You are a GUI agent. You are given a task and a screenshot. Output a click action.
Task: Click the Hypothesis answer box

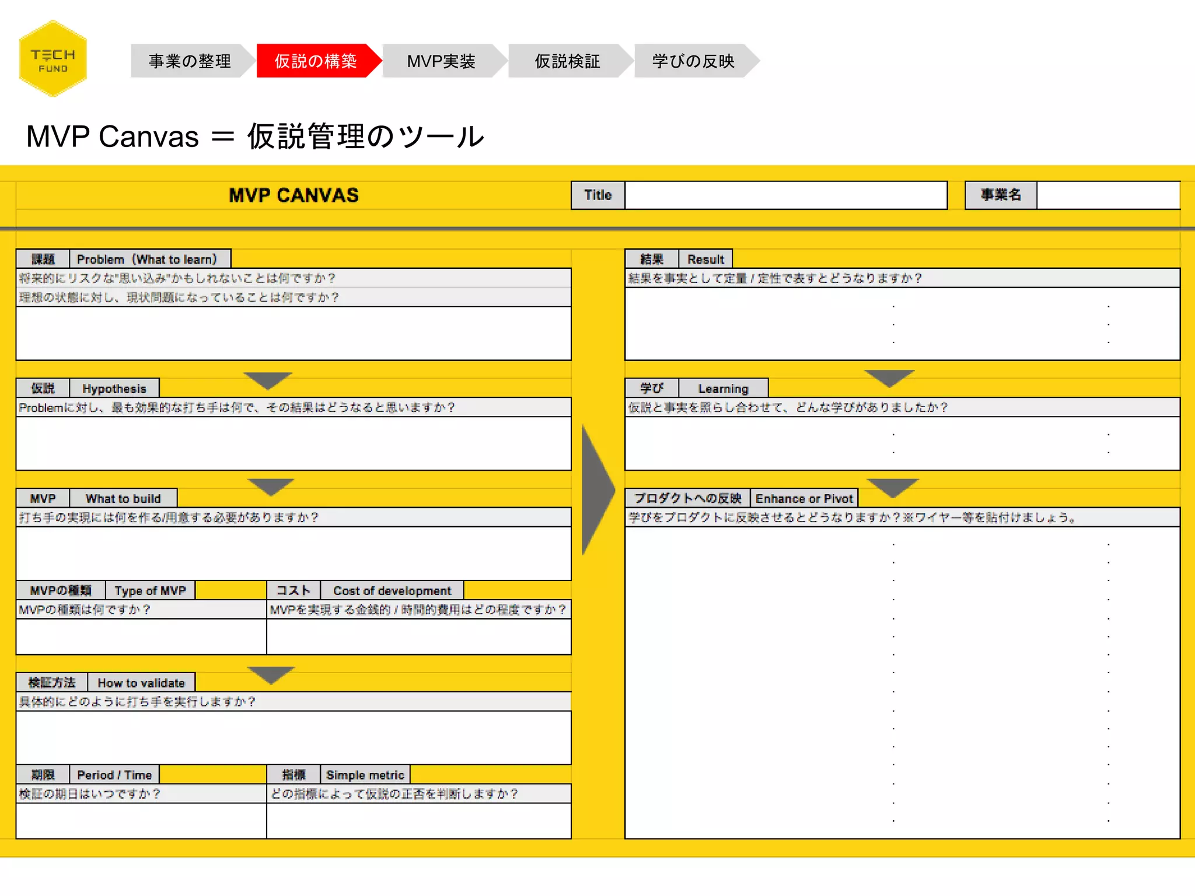pos(293,443)
